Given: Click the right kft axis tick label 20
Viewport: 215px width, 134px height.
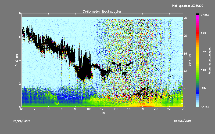Looking at the screenshot, I should click(x=185, y=36).
